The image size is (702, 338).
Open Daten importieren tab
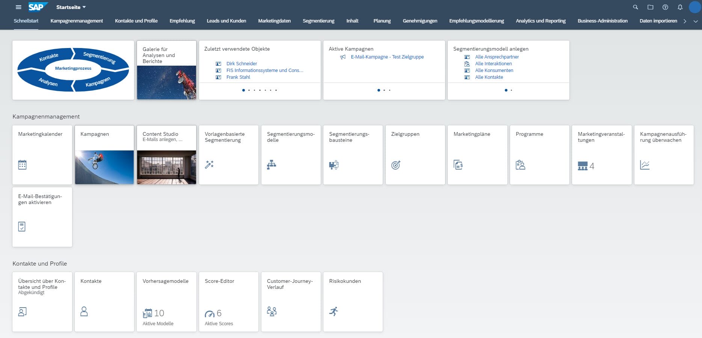(x=658, y=21)
